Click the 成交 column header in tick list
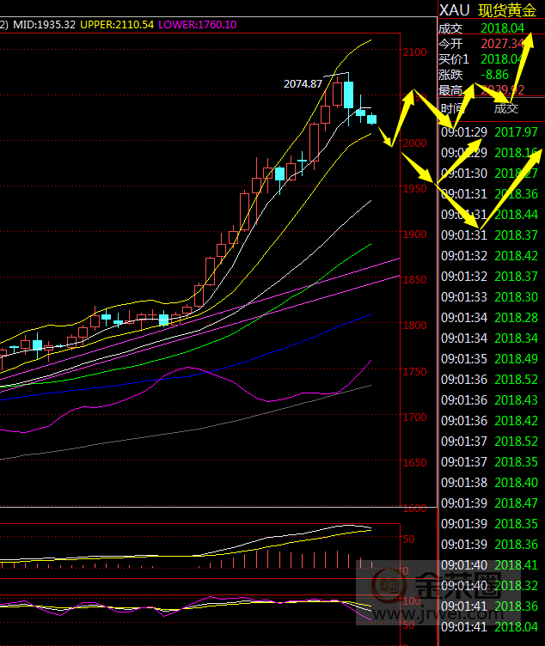The width and height of the screenshot is (545, 646). (506, 108)
